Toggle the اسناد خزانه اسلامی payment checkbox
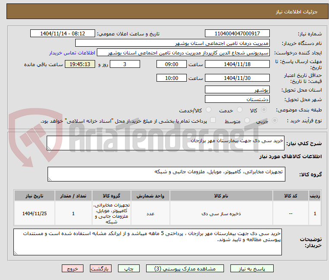 pyautogui.click(x=213, y=120)
